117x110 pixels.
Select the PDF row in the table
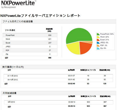coord(30,50)
